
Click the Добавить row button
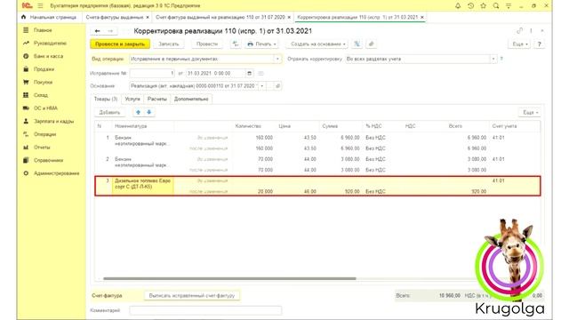[x=109, y=113]
